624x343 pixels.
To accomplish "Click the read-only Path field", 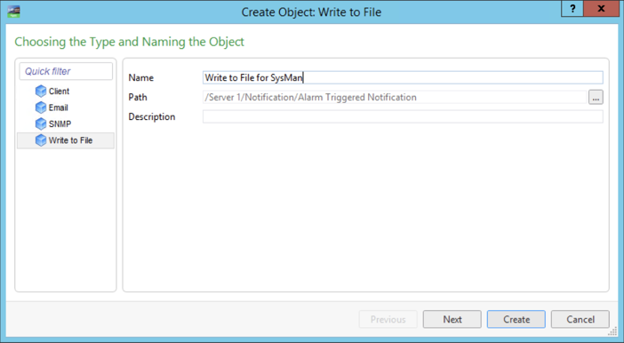I will point(395,97).
